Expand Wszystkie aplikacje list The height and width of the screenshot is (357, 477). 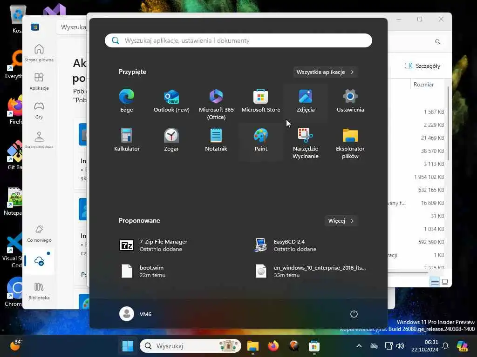[x=325, y=72]
